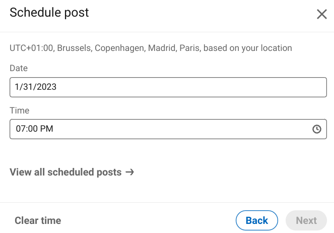Image resolution: width=334 pixels, height=233 pixels.
Task: Select the "PM" period in Time field
Action: coord(47,129)
